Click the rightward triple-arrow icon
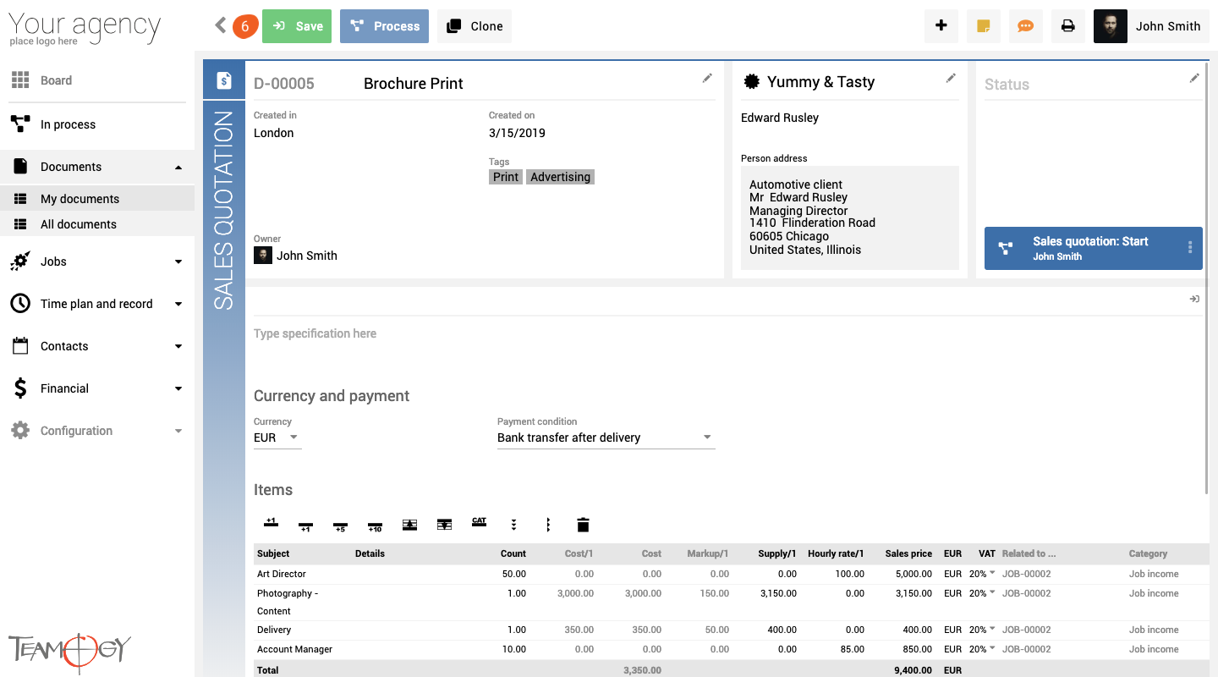The height and width of the screenshot is (677, 1218). (548, 525)
